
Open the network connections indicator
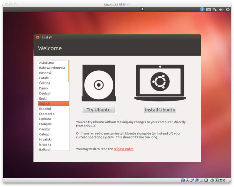coord(215,10)
